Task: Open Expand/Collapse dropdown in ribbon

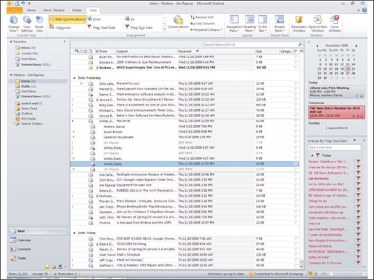Action: pos(206,30)
